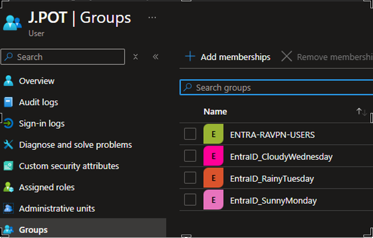Open Administrative units
Screen dimensions: 373x238
57,208
